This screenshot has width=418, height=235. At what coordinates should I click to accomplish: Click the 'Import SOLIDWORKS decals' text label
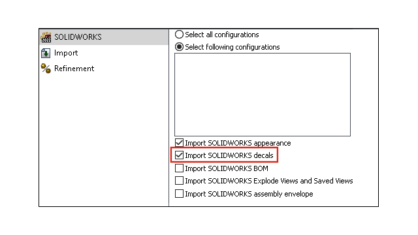pos(229,155)
